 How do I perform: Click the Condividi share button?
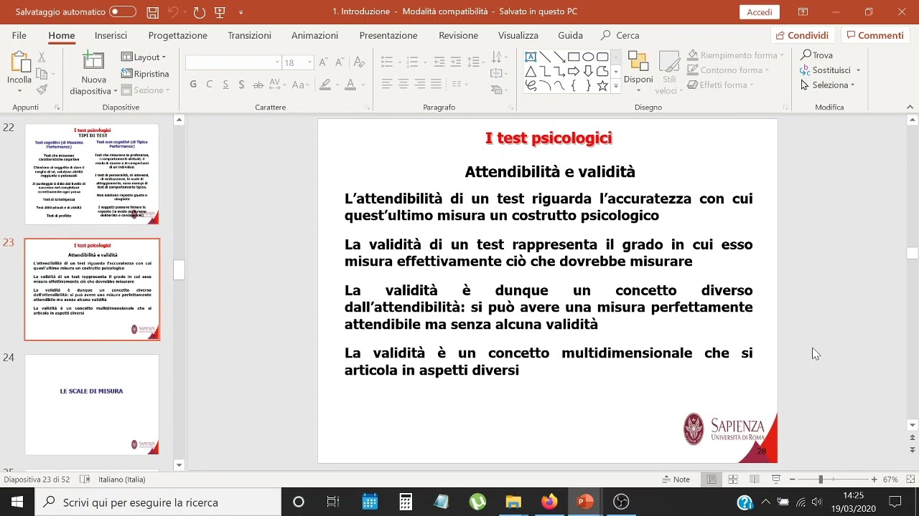tap(801, 35)
